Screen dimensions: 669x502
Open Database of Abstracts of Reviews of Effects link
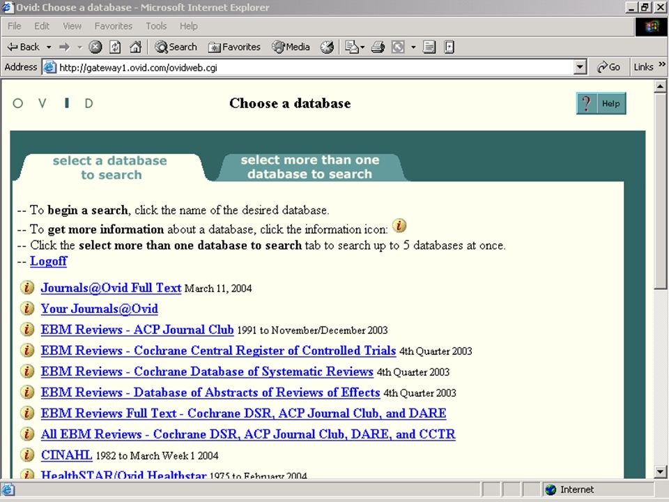210,393
